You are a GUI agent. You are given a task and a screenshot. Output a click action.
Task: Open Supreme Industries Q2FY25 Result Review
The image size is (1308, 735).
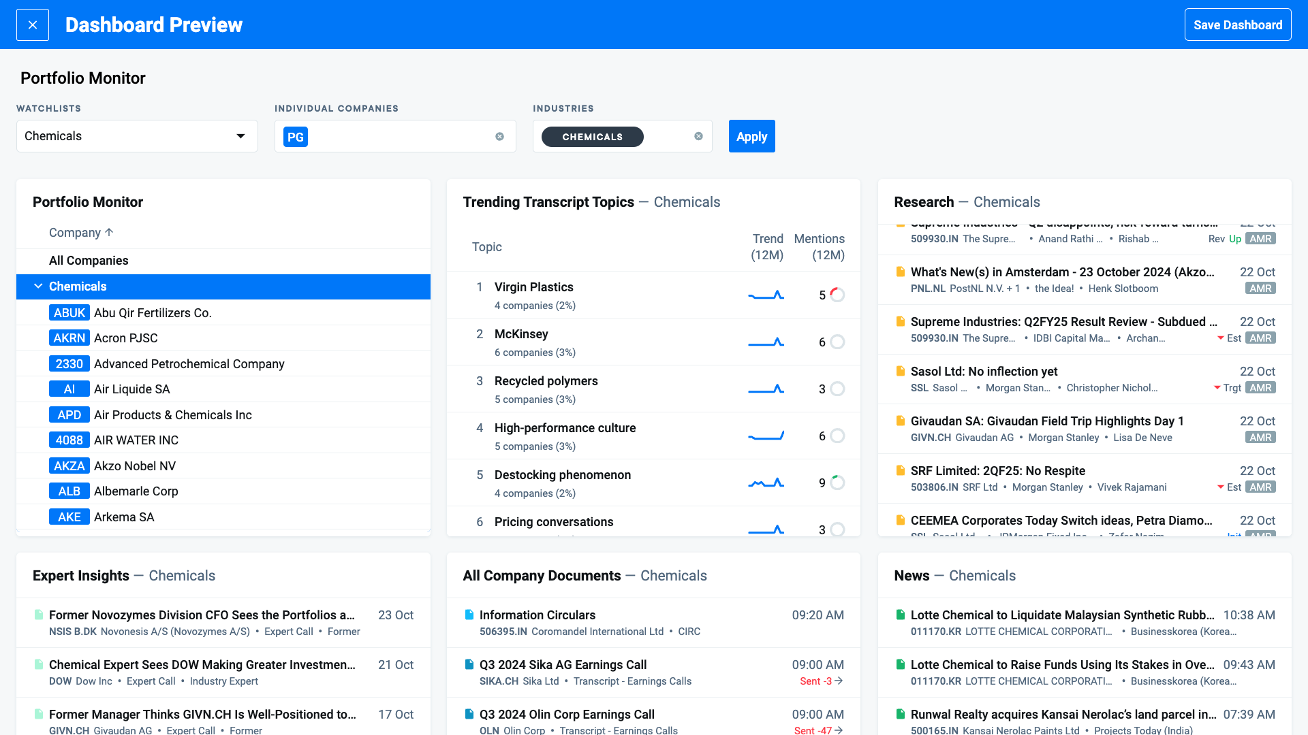(1063, 322)
